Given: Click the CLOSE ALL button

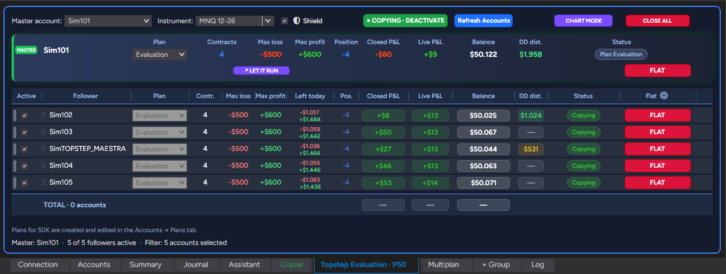Looking at the screenshot, I should click(657, 21).
